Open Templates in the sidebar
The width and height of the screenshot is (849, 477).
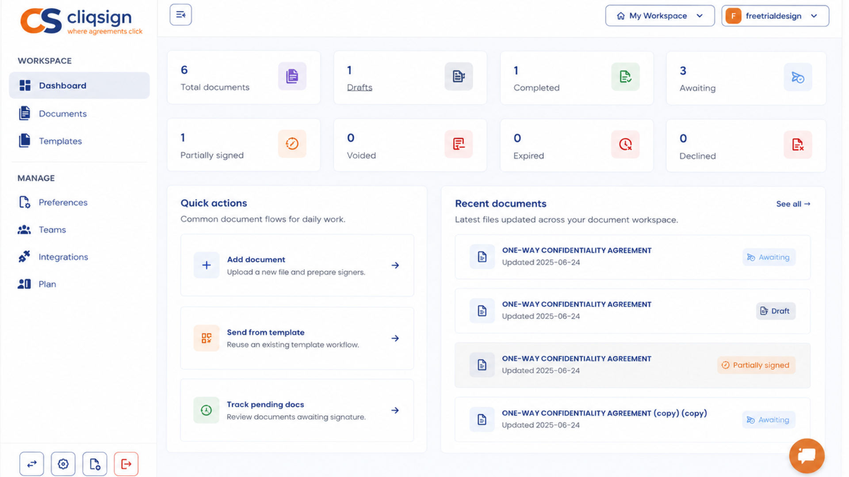click(60, 141)
